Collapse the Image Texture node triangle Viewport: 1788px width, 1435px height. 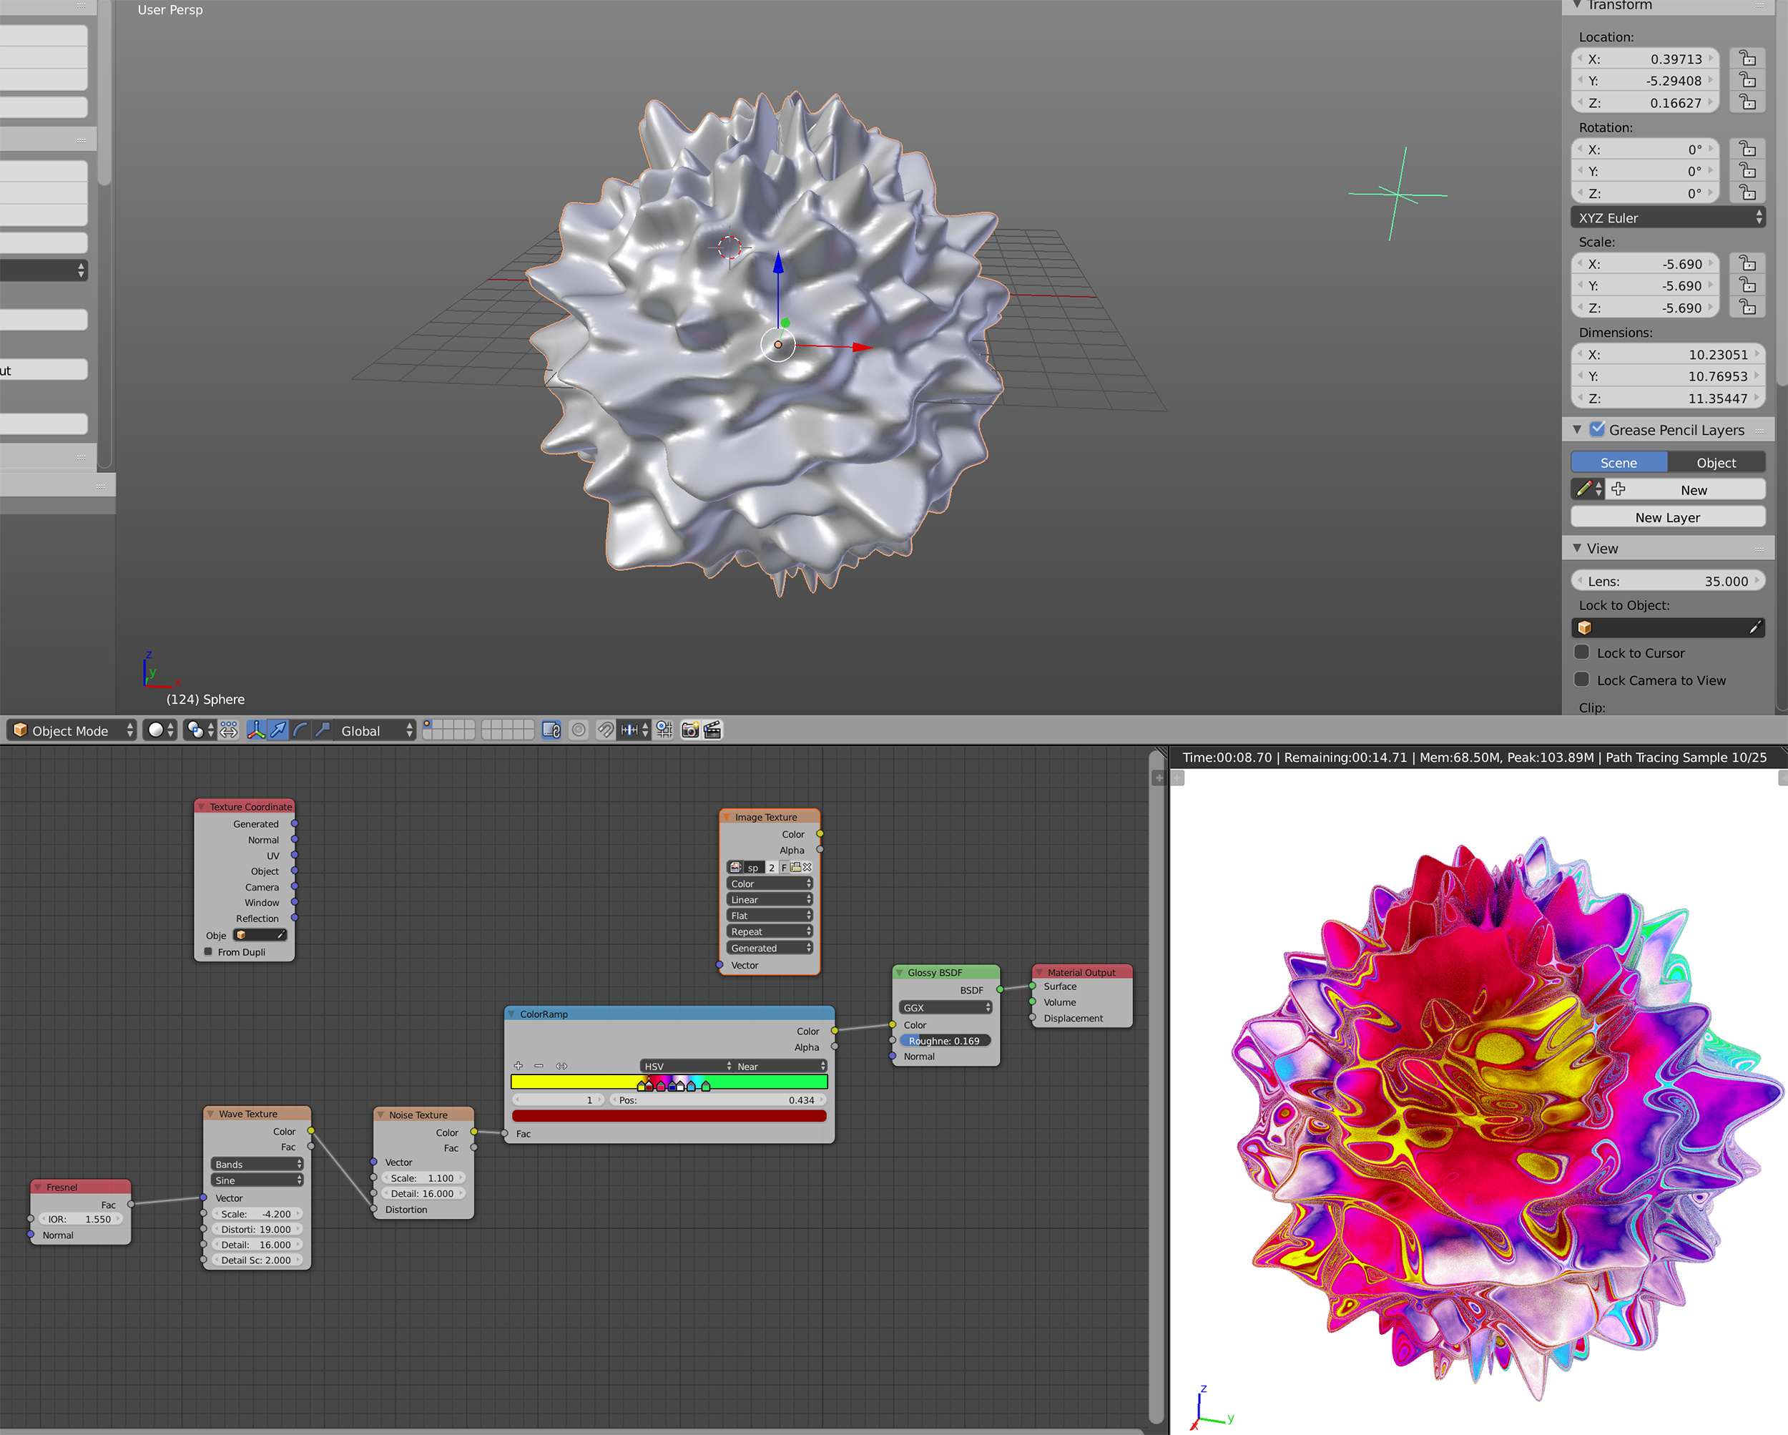tap(727, 817)
